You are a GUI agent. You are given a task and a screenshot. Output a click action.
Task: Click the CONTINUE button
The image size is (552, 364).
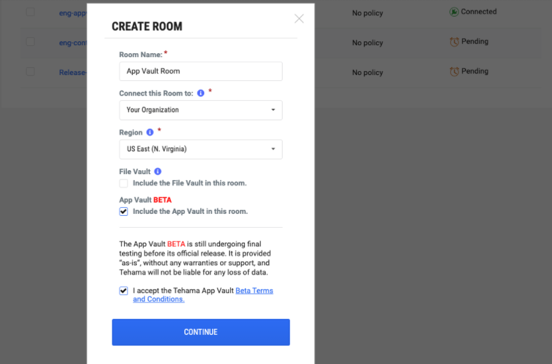click(201, 332)
